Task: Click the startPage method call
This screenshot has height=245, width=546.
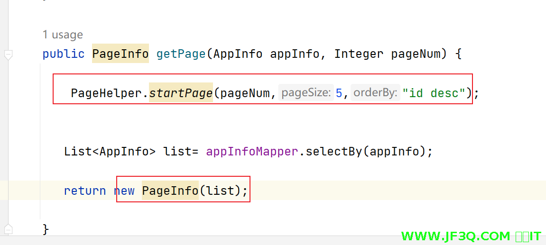Action: click(x=181, y=93)
